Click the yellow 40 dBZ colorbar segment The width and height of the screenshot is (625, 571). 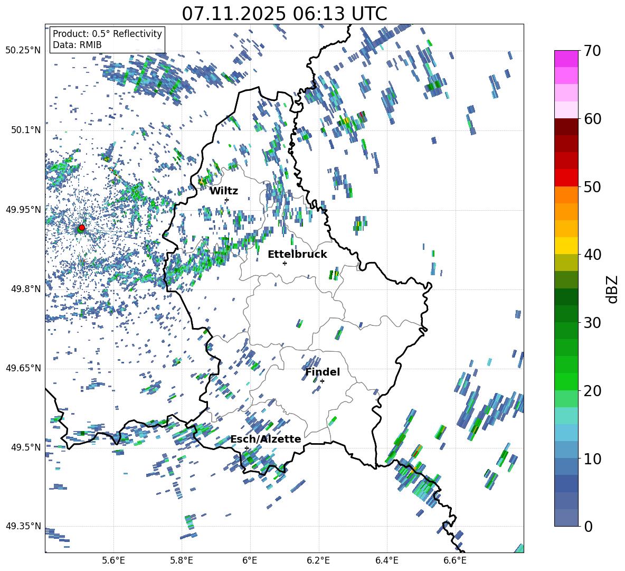[x=566, y=246]
